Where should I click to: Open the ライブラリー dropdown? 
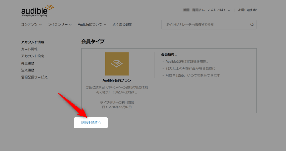coord(60,24)
